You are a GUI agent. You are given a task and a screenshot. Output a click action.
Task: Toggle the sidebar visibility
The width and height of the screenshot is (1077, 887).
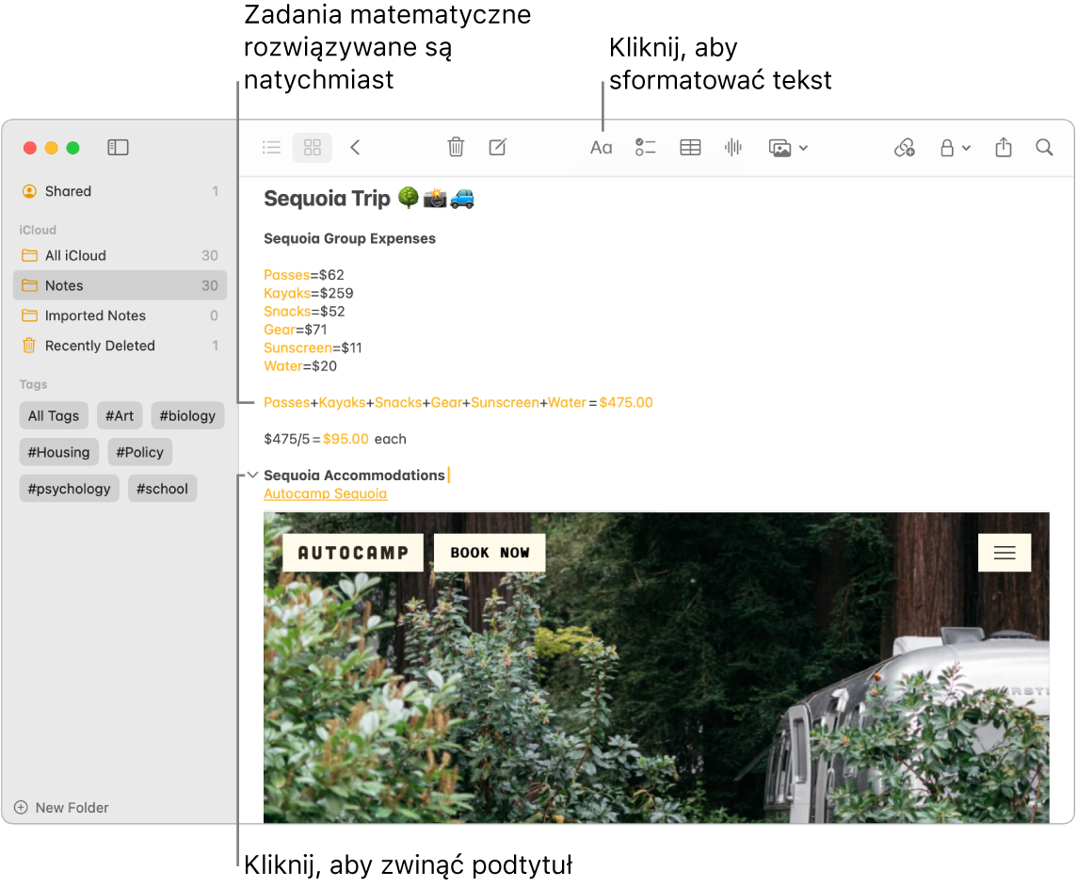tap(118, 147)
